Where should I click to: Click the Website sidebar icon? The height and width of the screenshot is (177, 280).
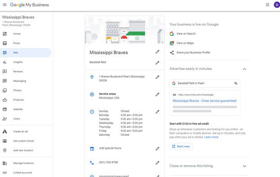pos(5,109)
